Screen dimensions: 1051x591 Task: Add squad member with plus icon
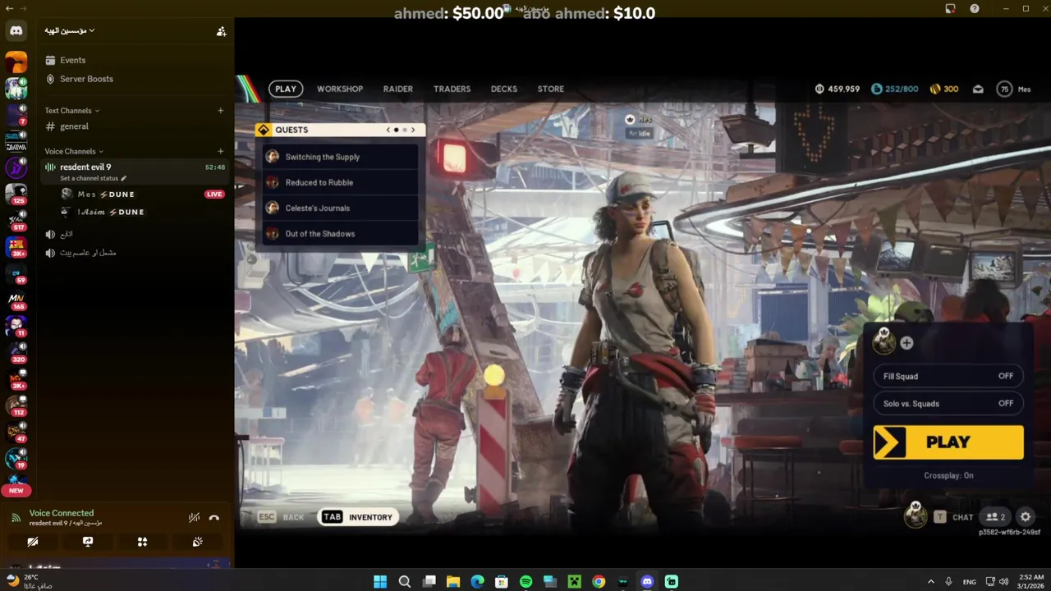[906, 343]
